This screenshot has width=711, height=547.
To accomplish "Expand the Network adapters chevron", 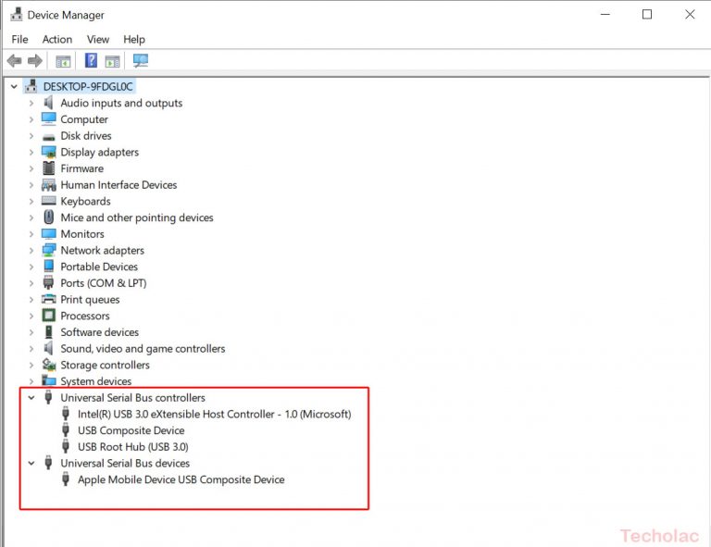I will (x=31, y=250).
